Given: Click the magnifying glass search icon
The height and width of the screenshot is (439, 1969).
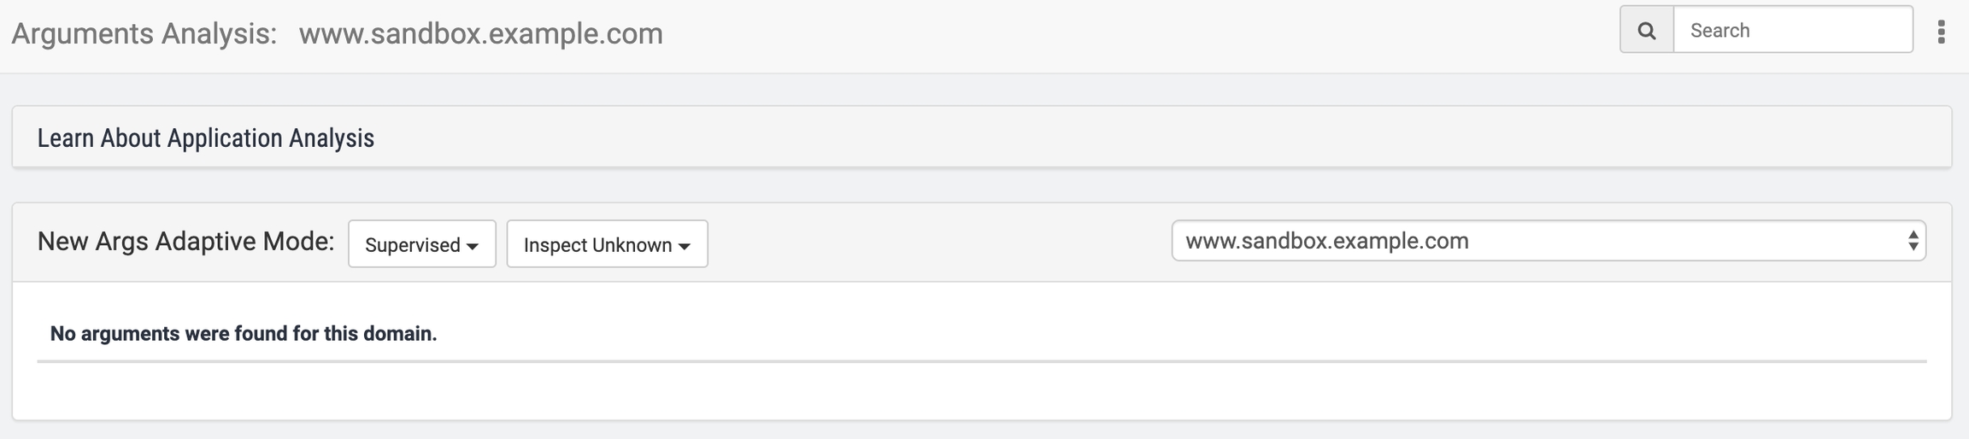Looking at the screenshot, I should point(1646,31).
